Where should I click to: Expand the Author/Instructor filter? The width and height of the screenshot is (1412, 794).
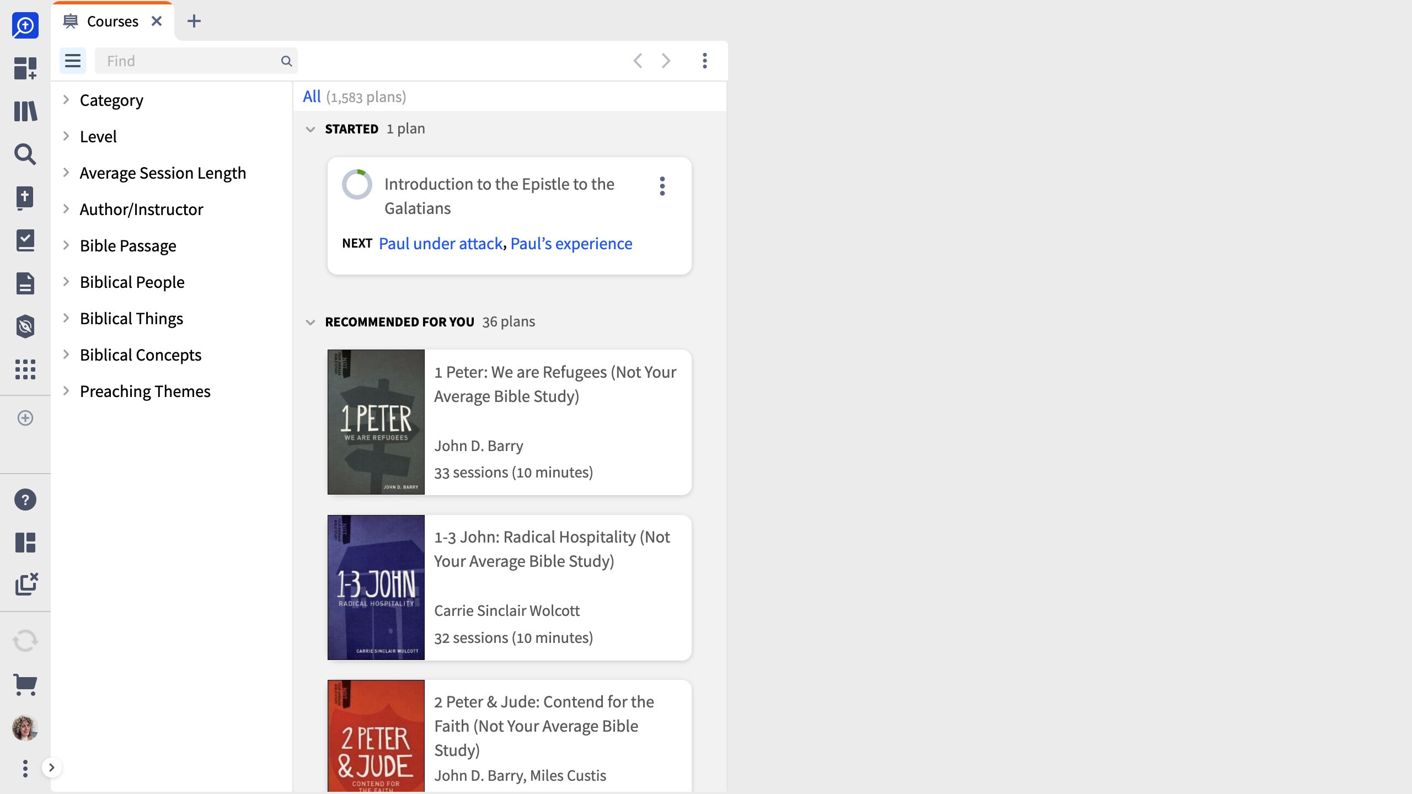pyautogui.click(x=66, y=209)
